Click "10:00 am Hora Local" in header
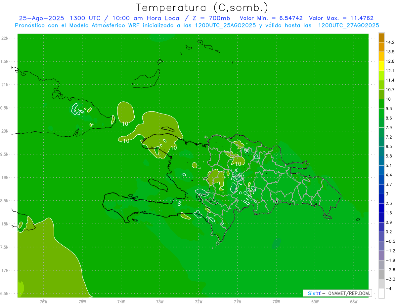This screenshot has height=306, width=397. (147, 18)
